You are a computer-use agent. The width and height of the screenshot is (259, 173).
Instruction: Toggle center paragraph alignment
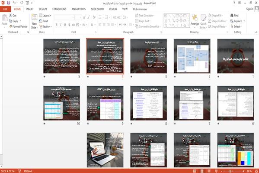coord(104,25)
